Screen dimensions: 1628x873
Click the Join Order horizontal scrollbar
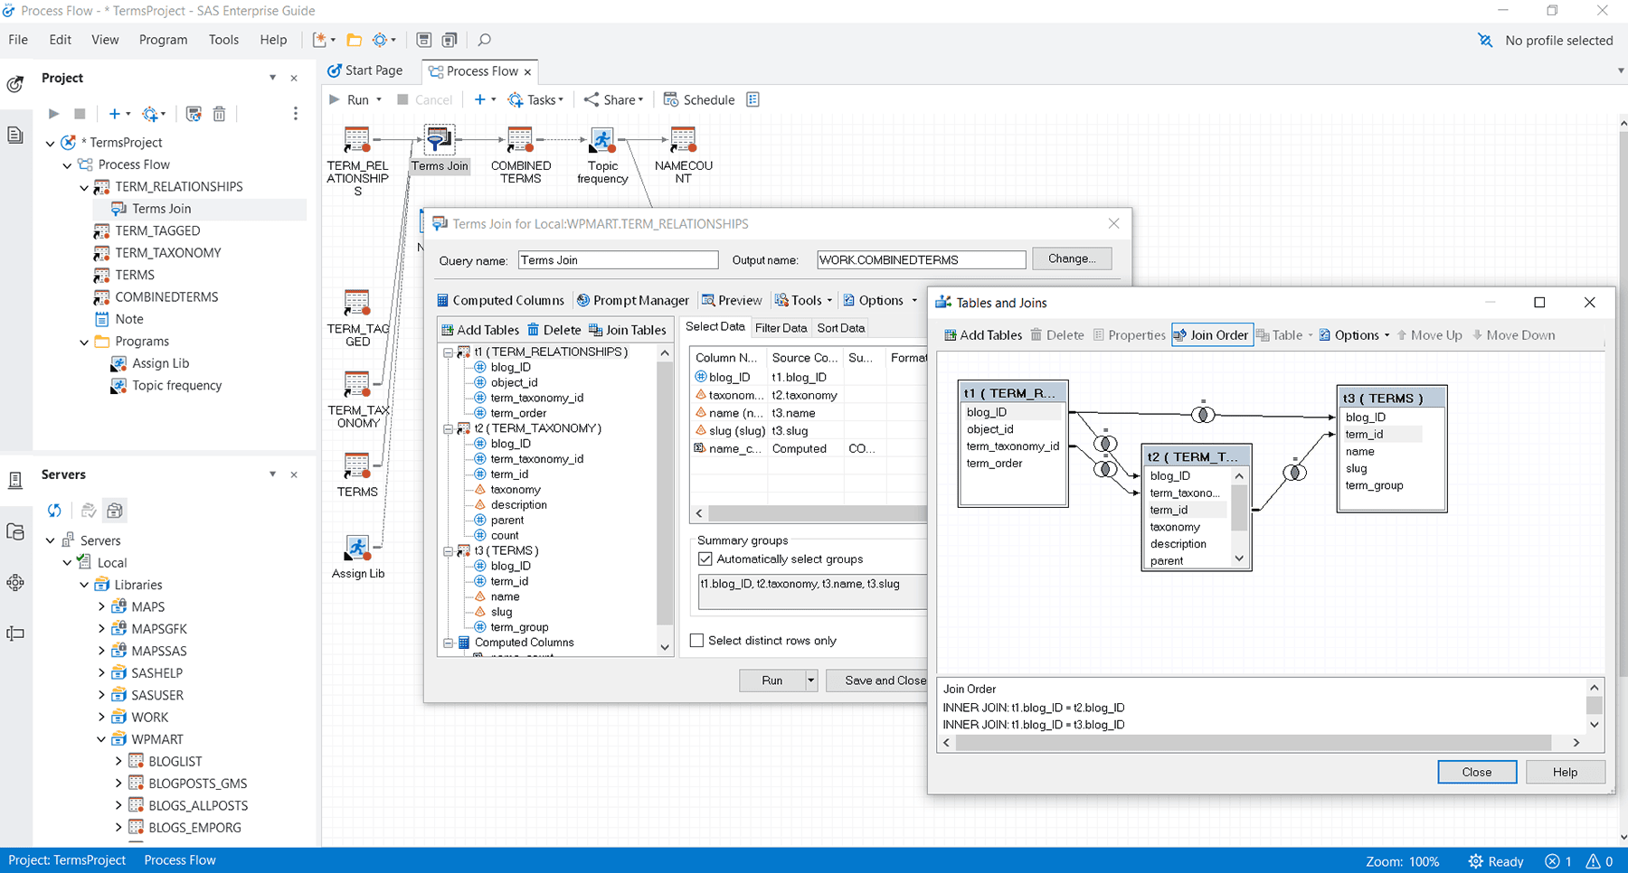pos(1253,743)
